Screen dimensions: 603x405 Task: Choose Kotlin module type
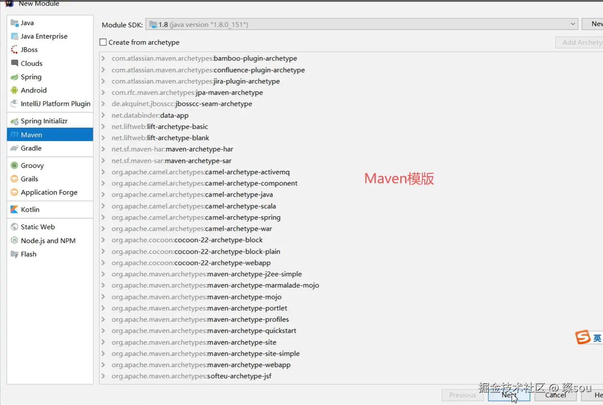click(50, 209)
